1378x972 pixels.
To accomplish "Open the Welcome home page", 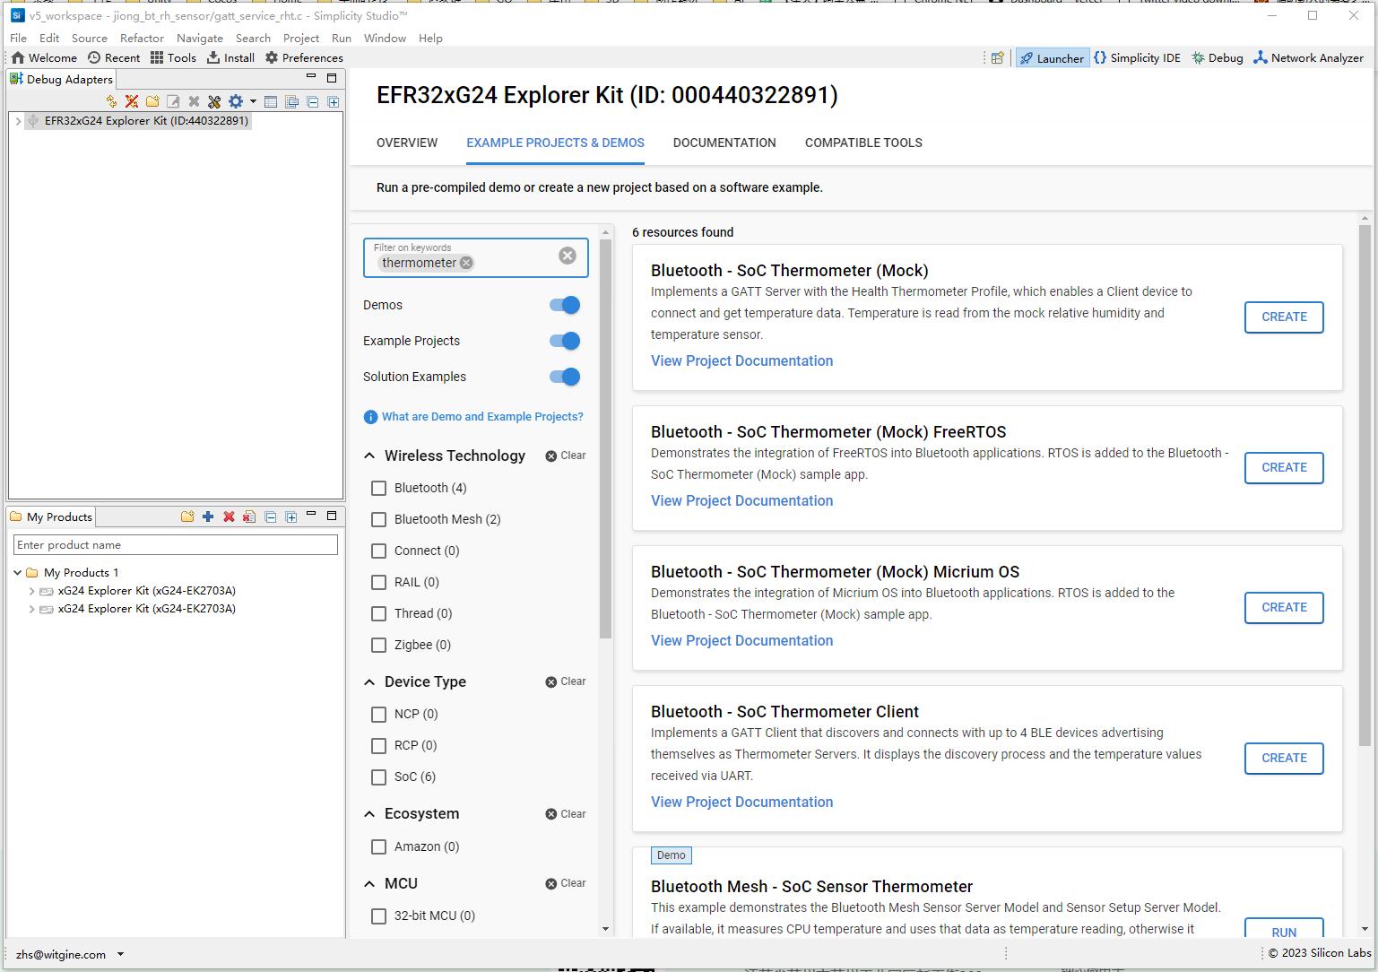I will pyautogui.click(x=44, y=57).
